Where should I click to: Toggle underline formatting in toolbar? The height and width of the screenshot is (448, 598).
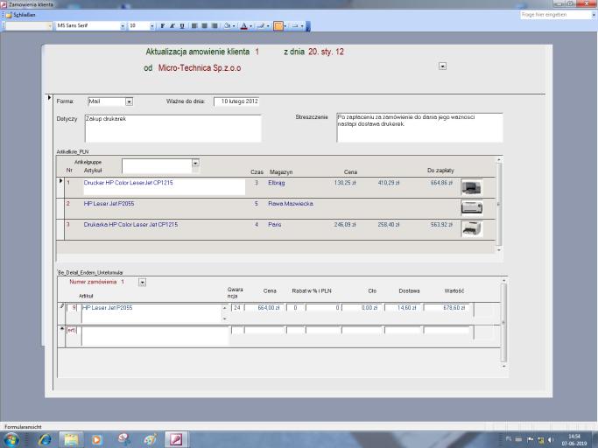tap(182, 26)
